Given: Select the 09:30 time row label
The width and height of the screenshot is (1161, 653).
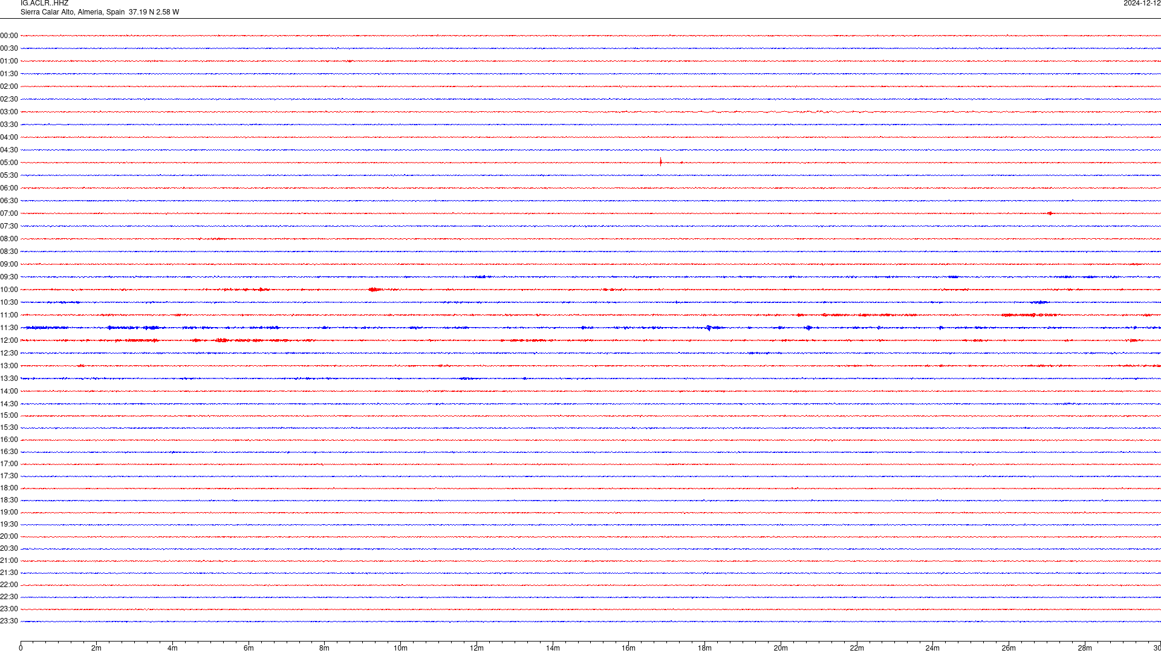Looking at the screenshot, I should (x=9, y=277).
